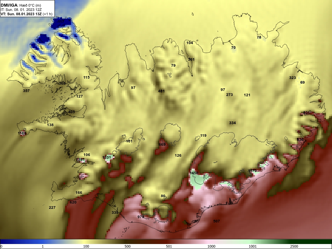Image resolution: width=332 pixels, height=249 pixels.
Task: Select the map value '115'
Action: pos(86,77)
